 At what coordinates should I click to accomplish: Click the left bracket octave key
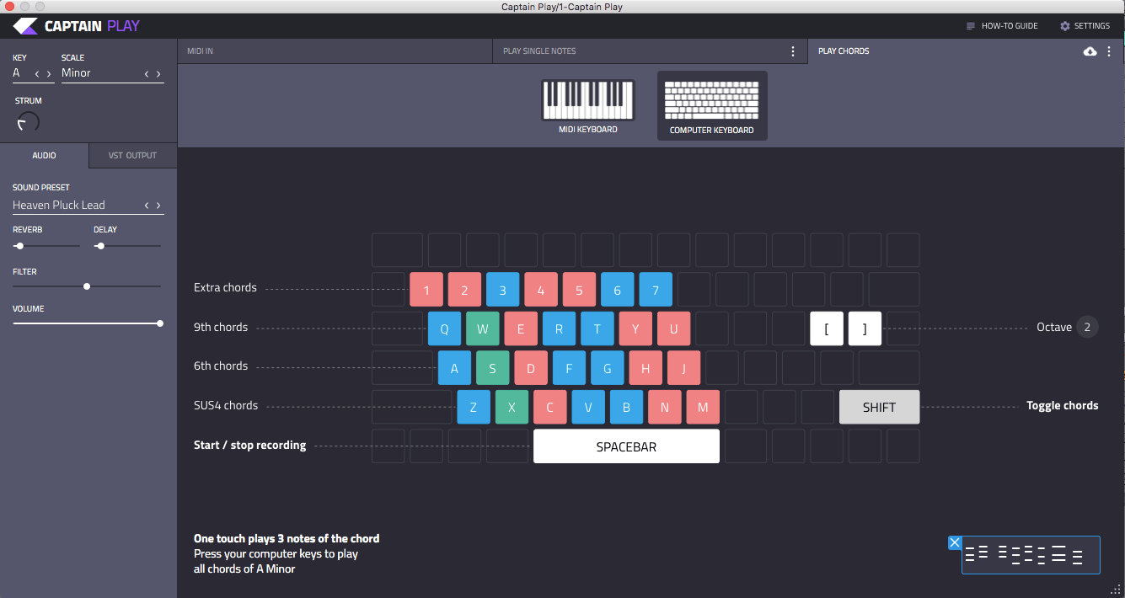pos(827,328)
